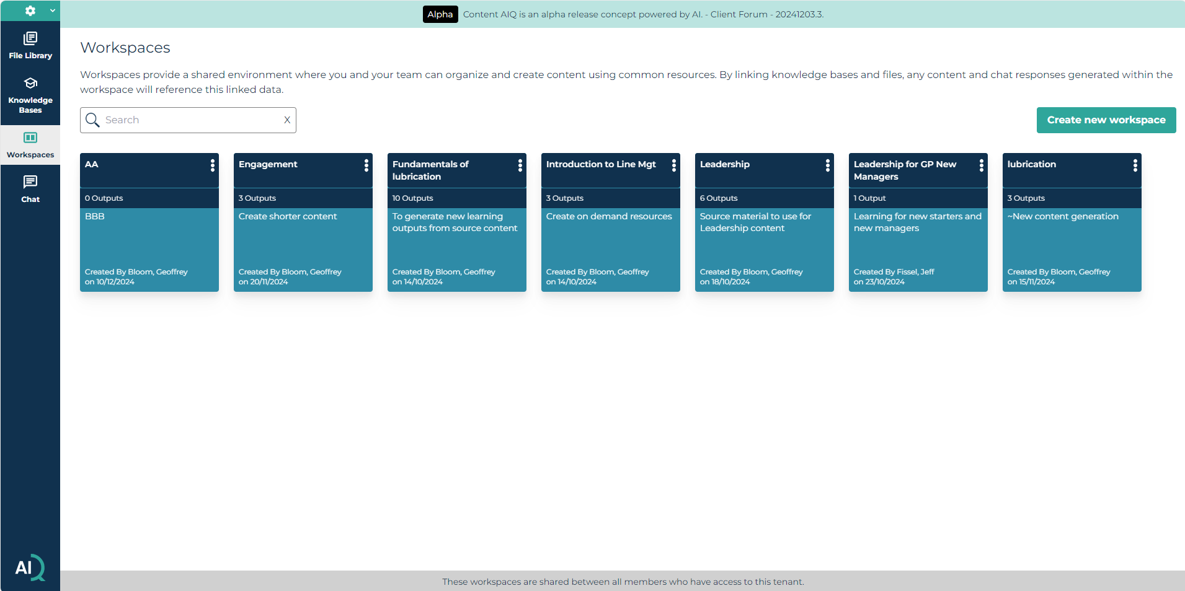Clear the search with the X
The height and width of the screenshot is (591, 1185).
point(287,120)
